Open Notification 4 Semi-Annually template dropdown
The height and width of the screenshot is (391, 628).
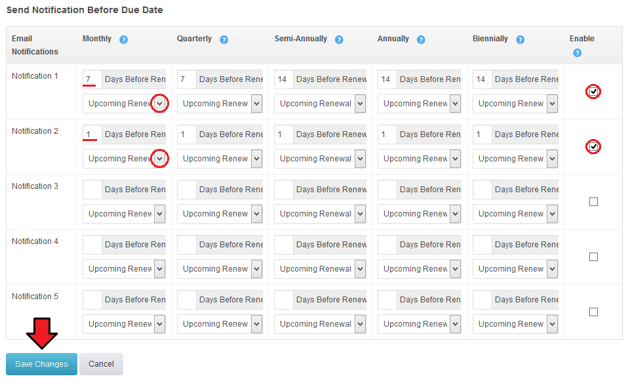(320, 269)
